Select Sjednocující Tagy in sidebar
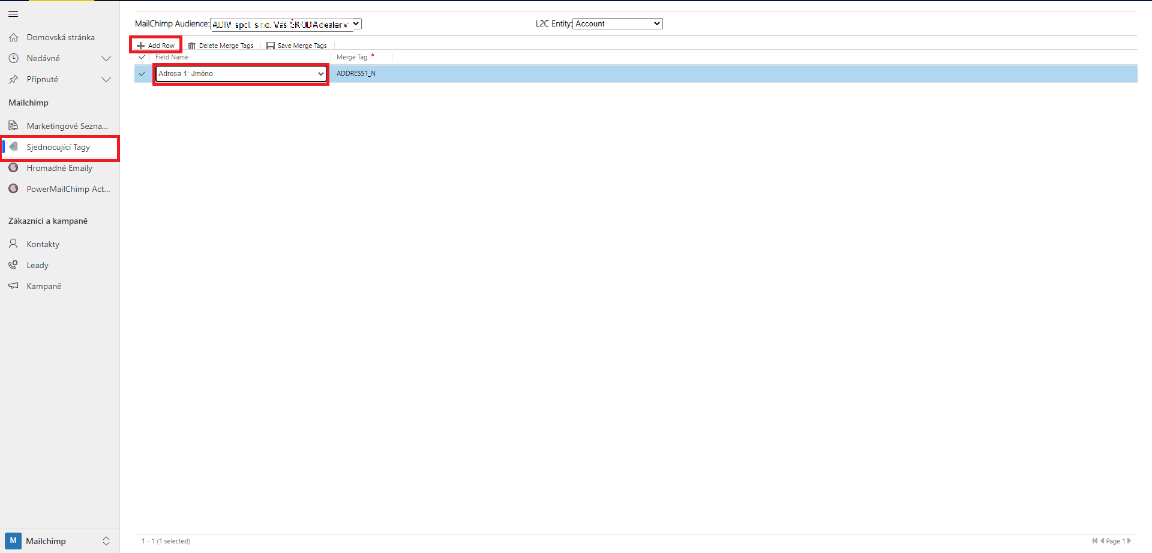This screenshot has width=1152, height=553. [x=58, y=147]
